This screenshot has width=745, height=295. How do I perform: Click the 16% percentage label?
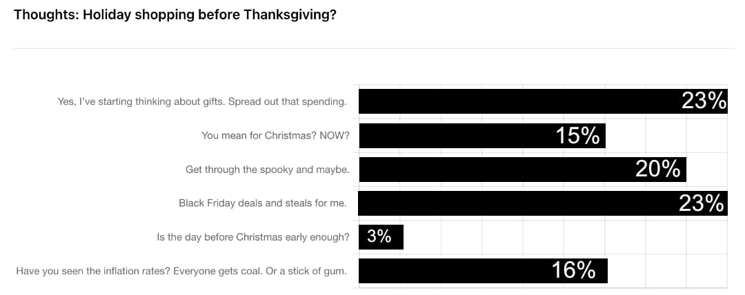click(x=574, y=271)
